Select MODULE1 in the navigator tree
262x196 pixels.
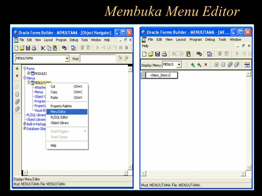coord(40,73)
